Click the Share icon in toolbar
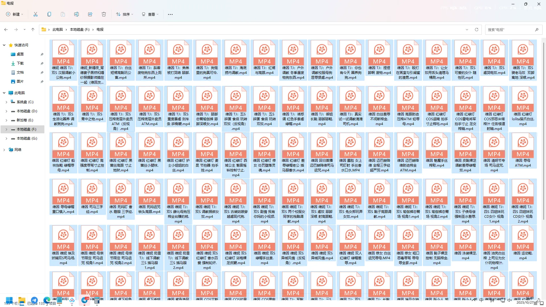 click(x=90, y=14)
